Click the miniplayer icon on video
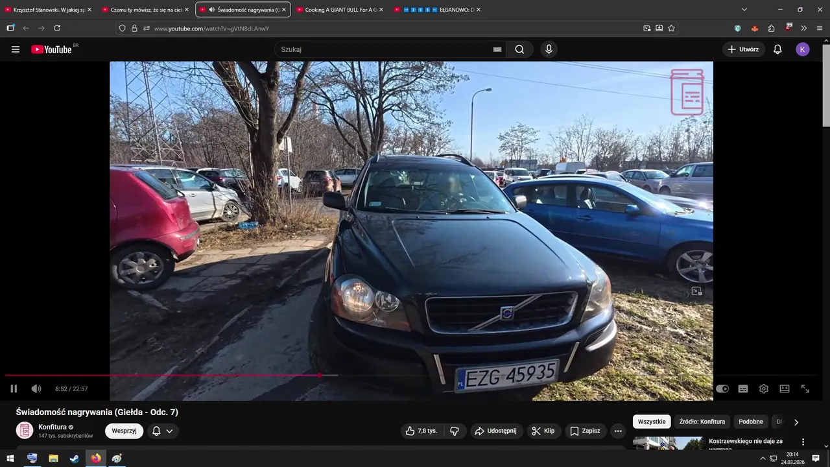This screenshot has width=830, height=467. [696, 291]
